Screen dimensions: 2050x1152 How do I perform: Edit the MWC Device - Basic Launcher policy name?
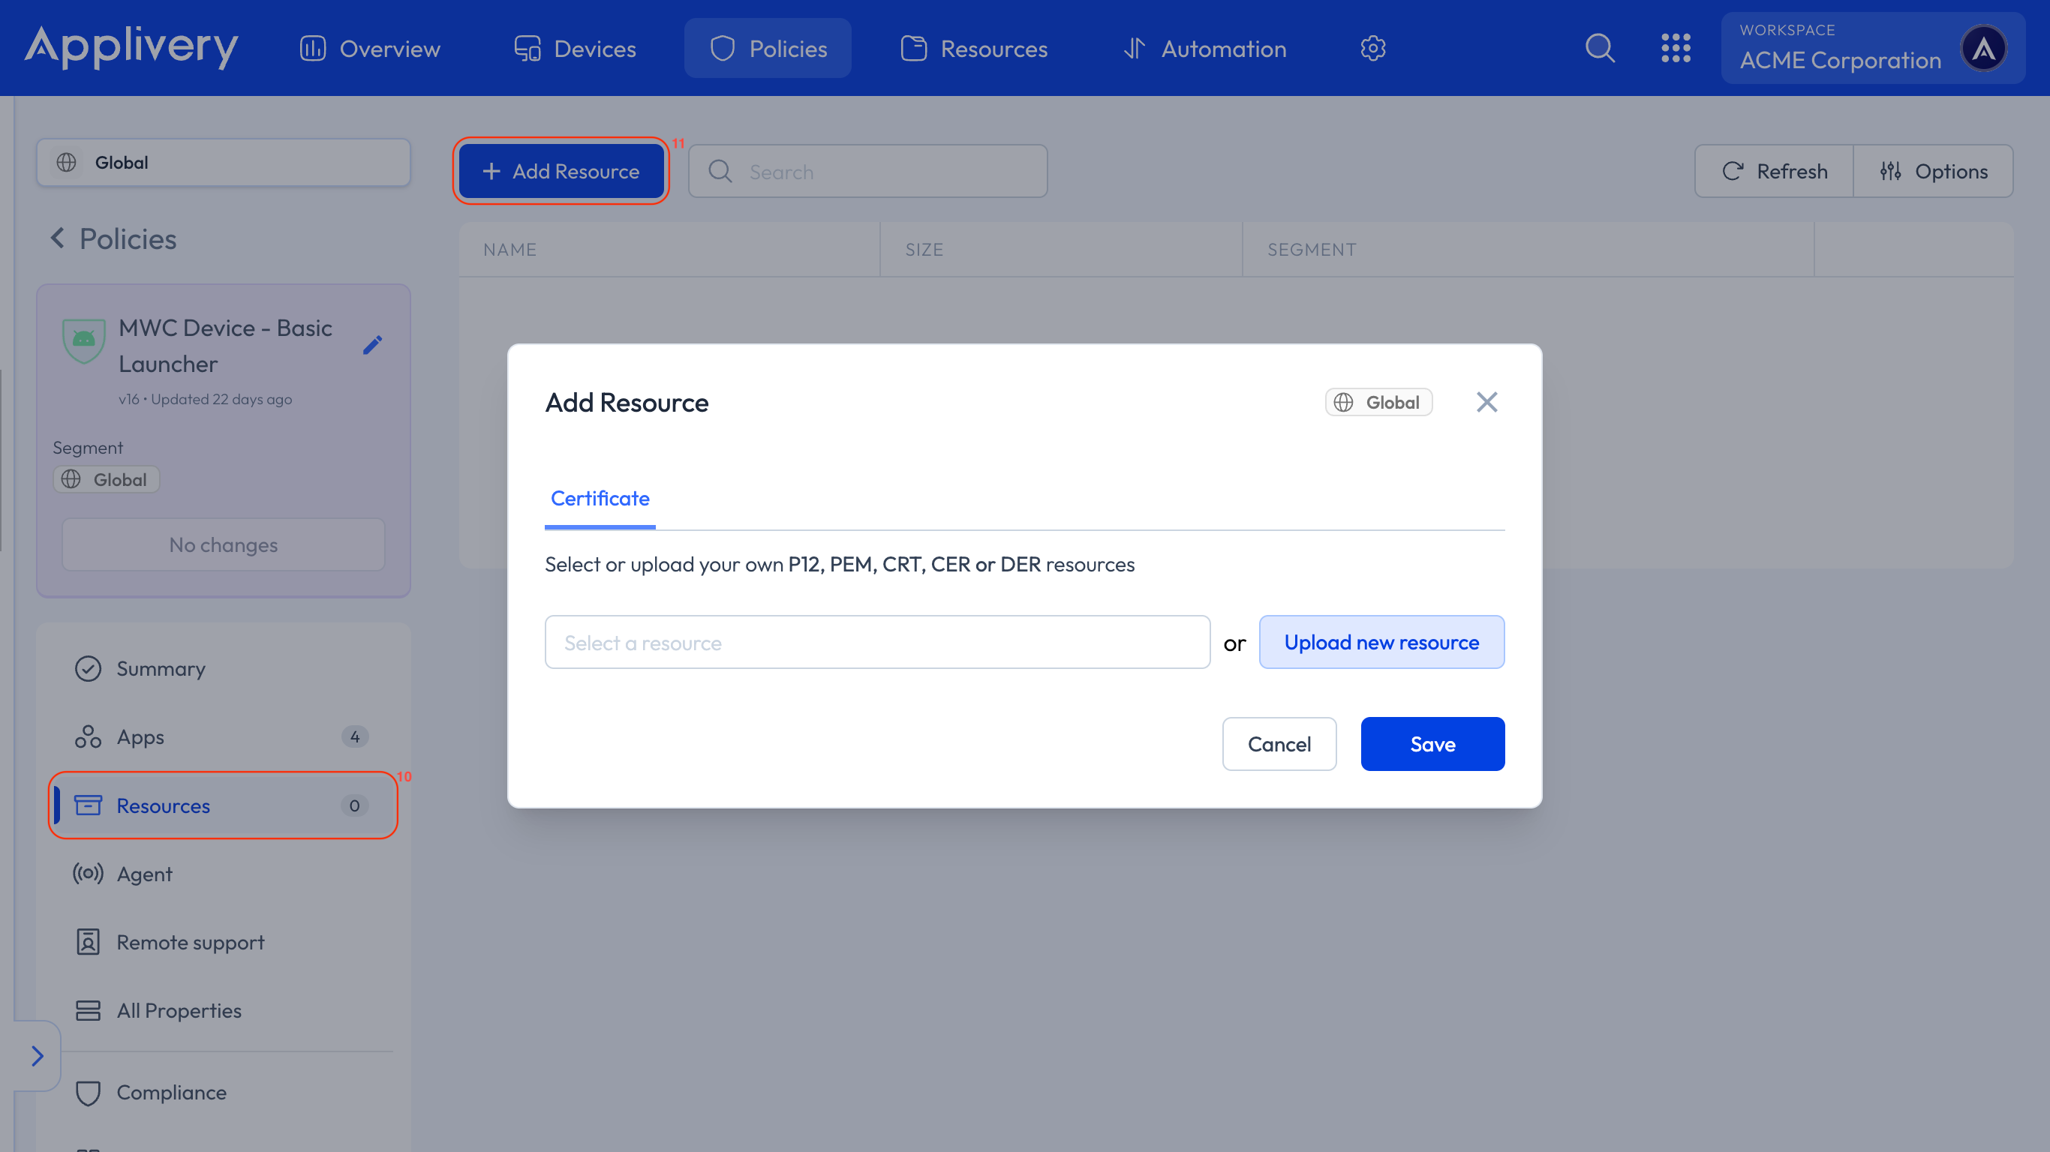click(372, 344)
